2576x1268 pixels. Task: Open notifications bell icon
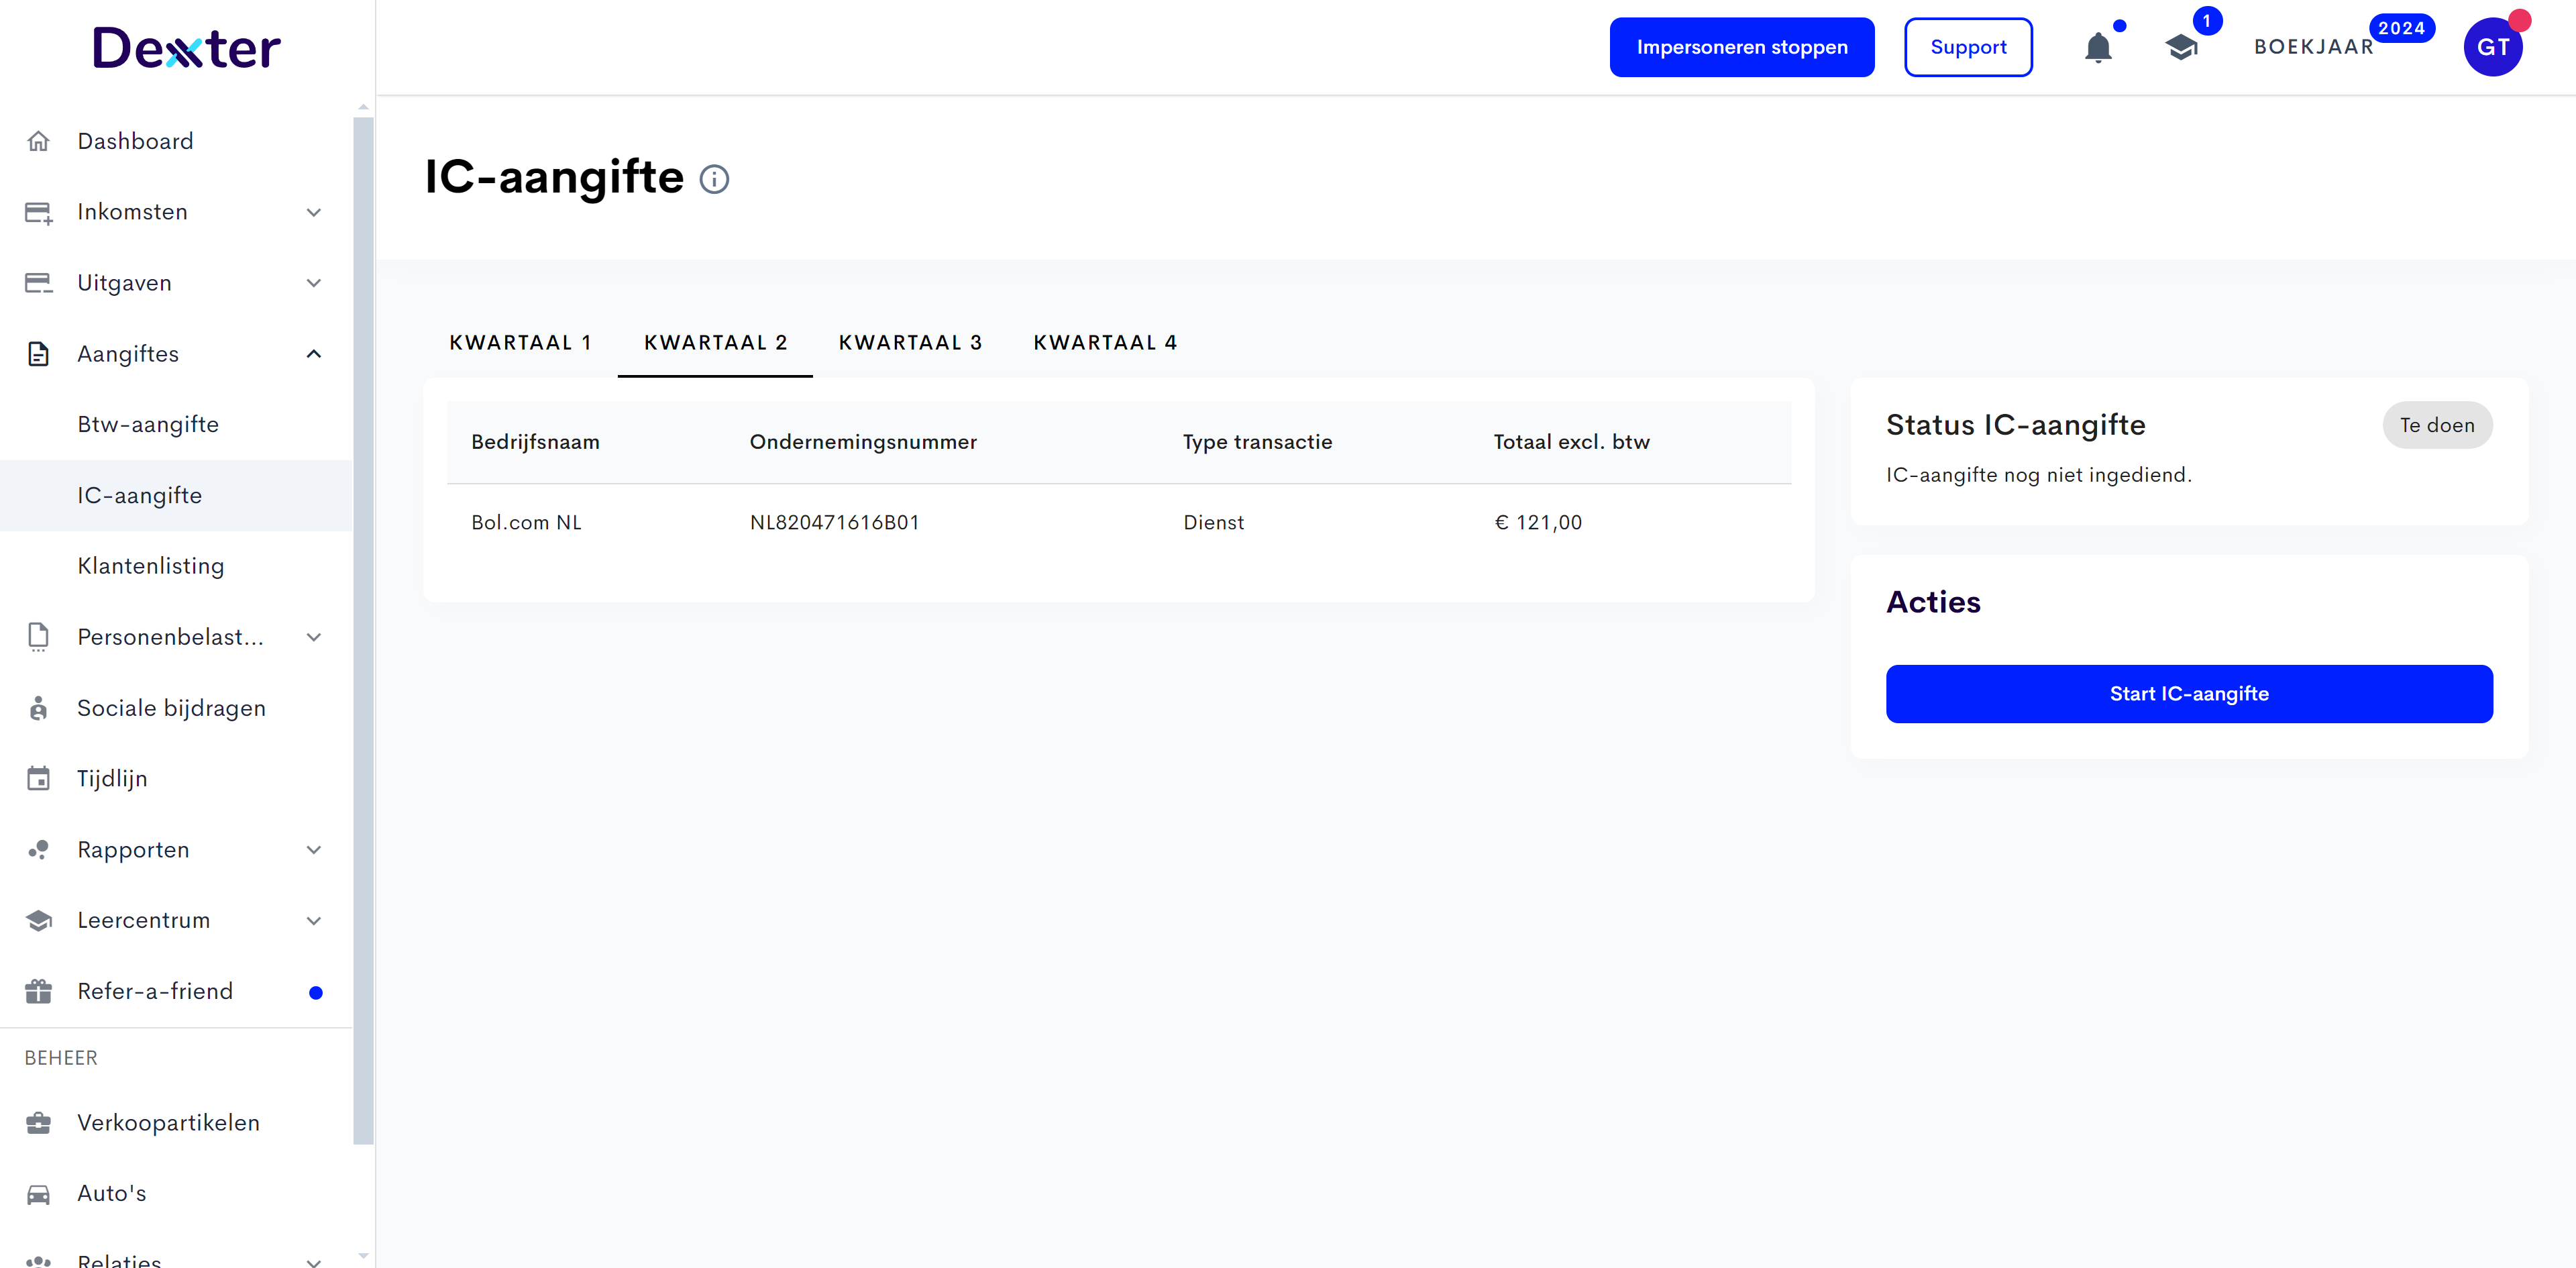tap(2098, 47)
